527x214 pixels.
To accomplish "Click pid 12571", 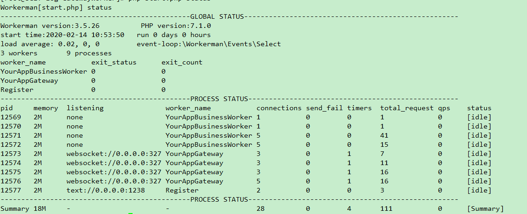I will click(11, 136).
